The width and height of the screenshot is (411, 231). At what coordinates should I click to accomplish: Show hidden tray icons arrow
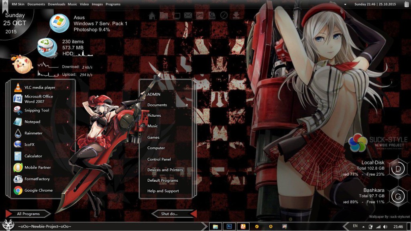pyautogui.click(x=363, y=227)
